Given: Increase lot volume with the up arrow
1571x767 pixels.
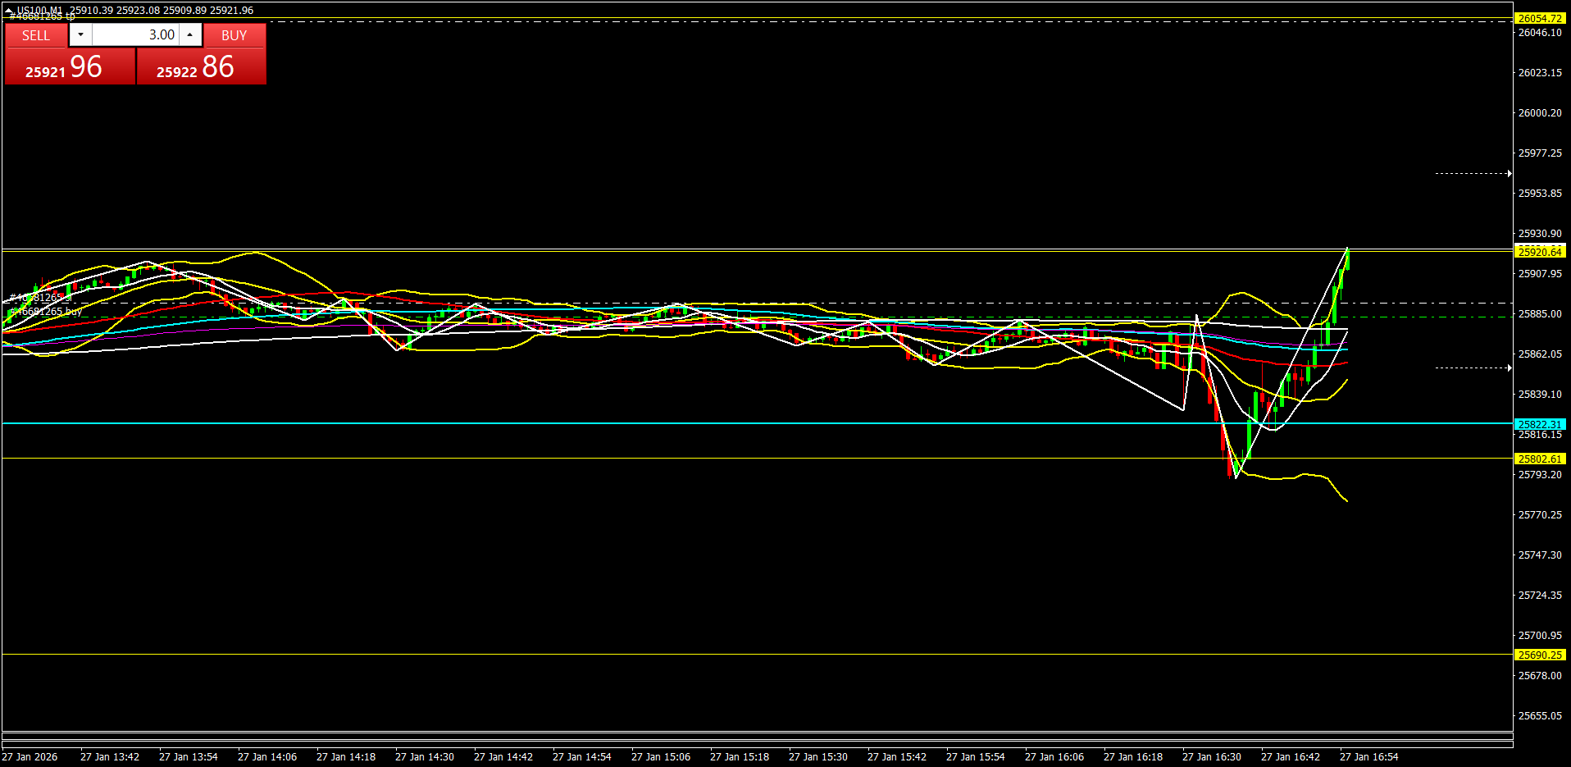Looking at the screenshot, I should (190, 34).
